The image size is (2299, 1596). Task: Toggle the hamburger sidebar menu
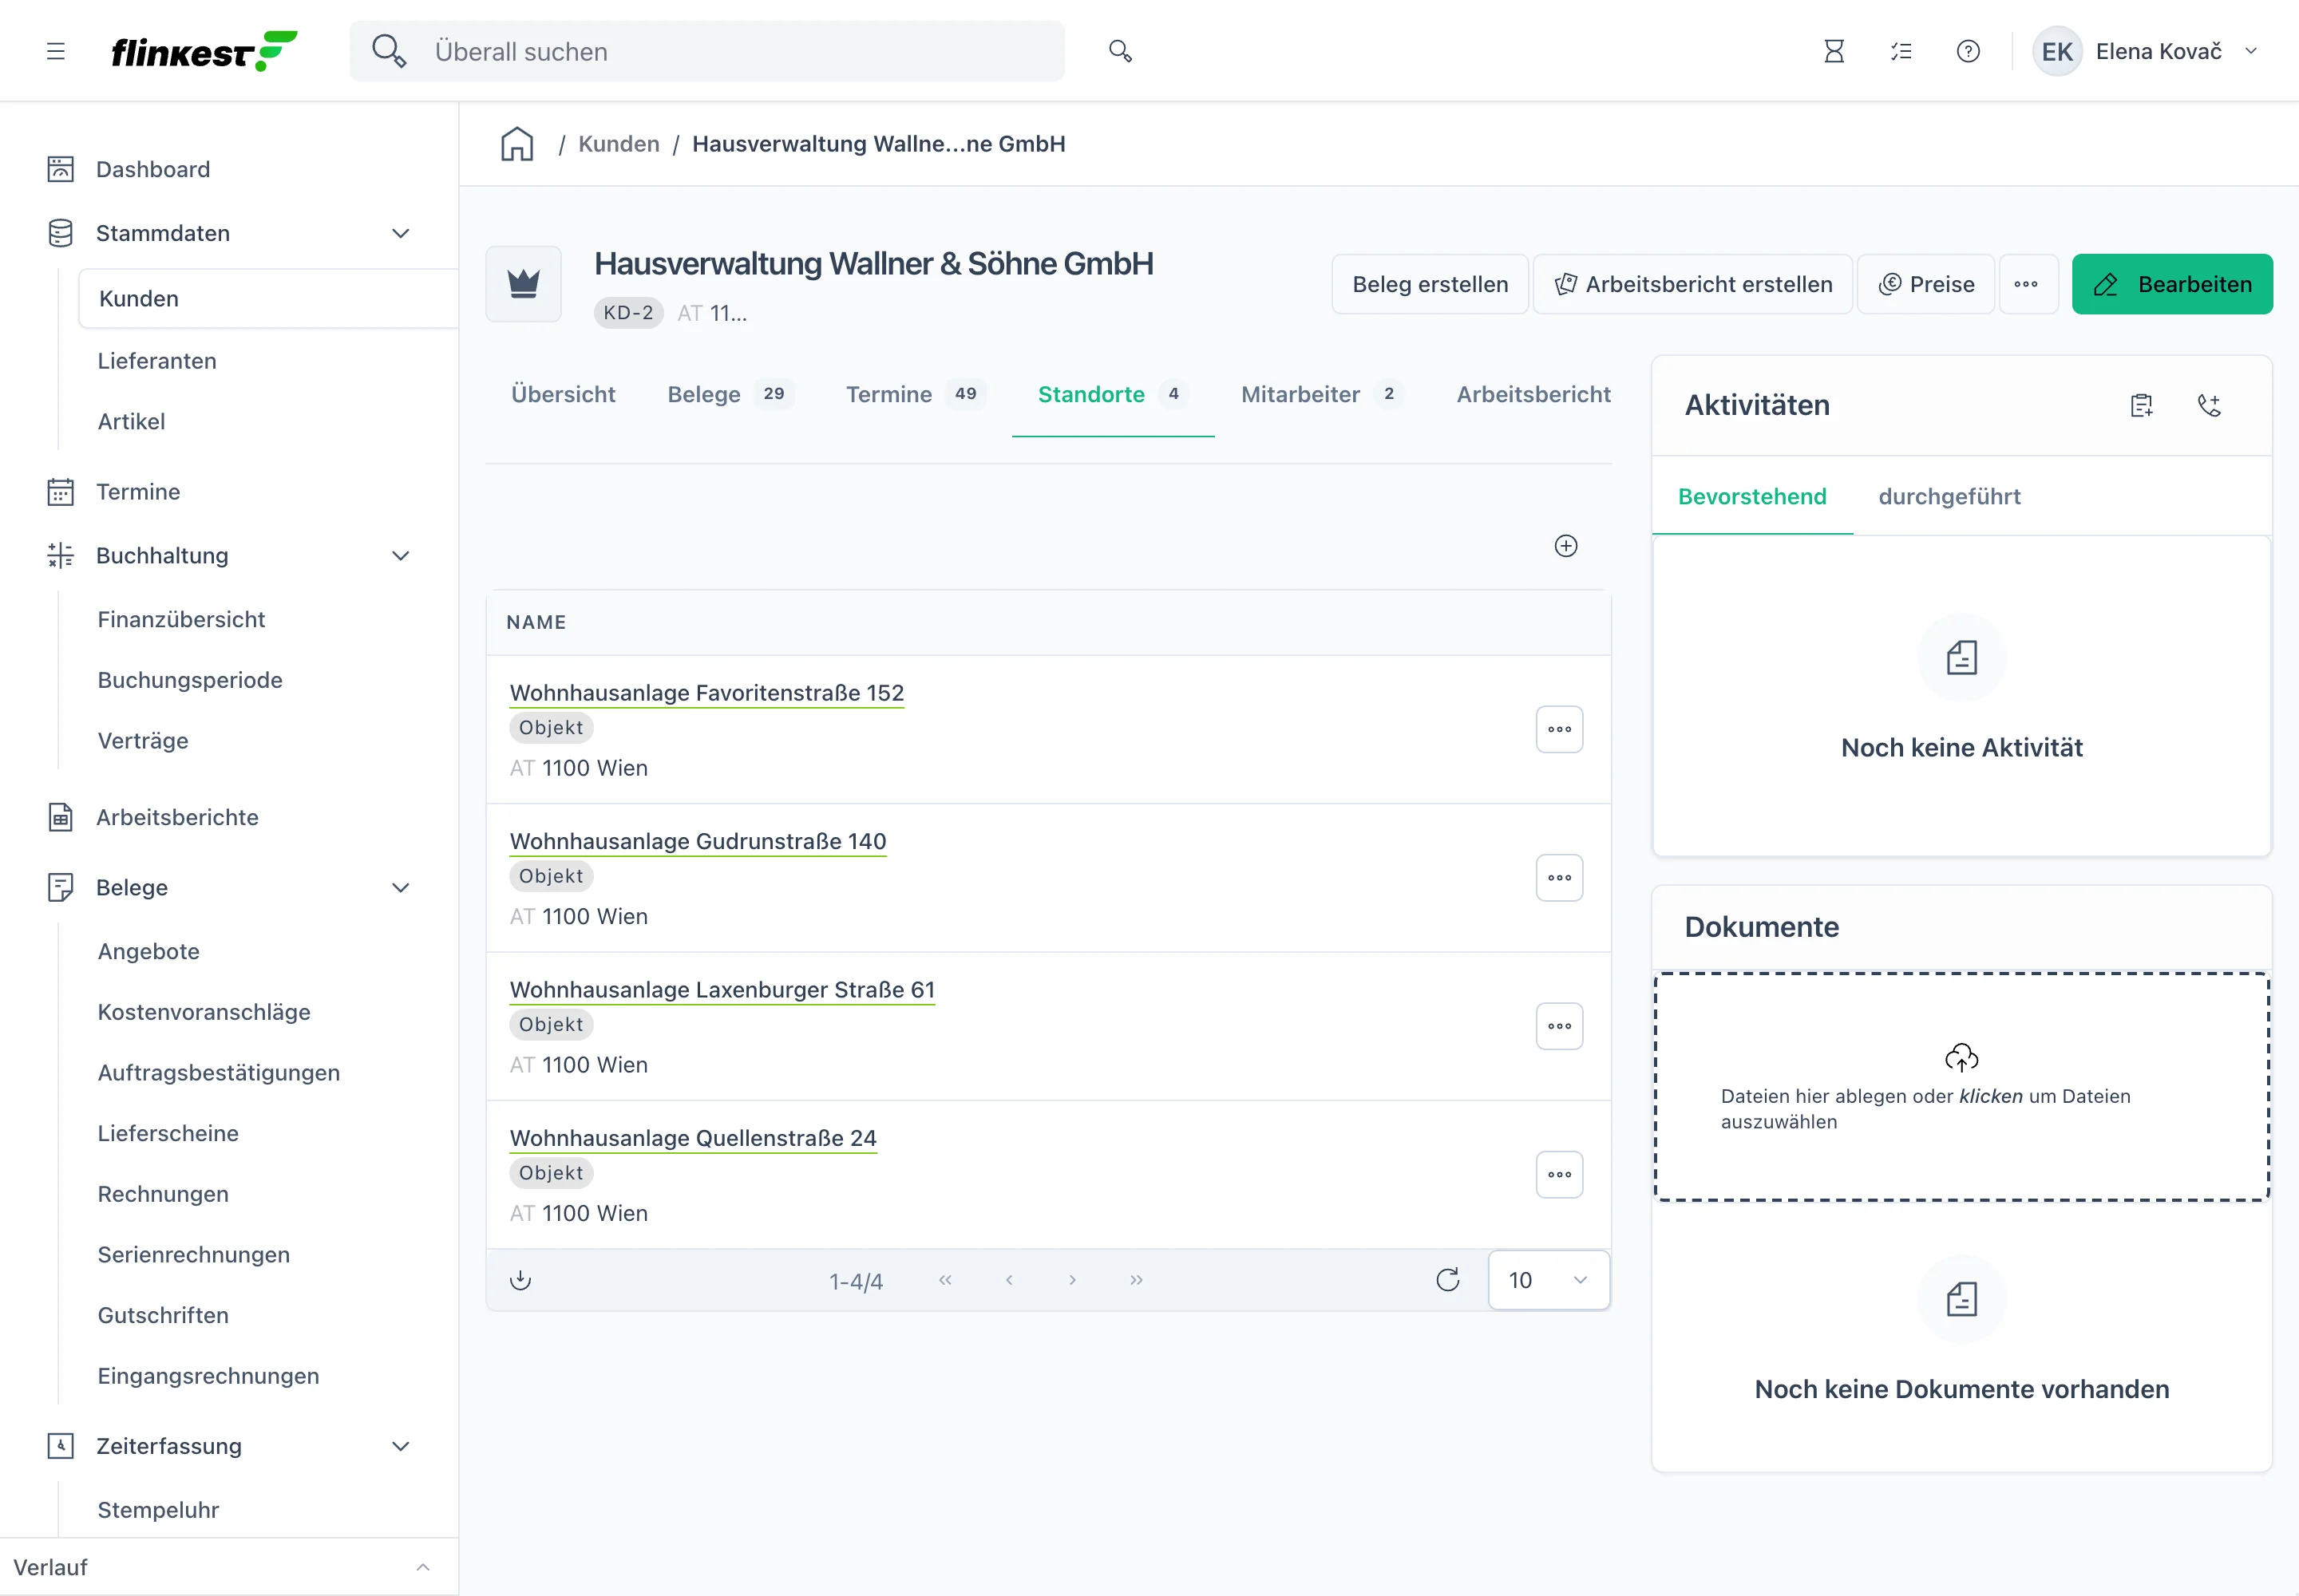point(56,51)
